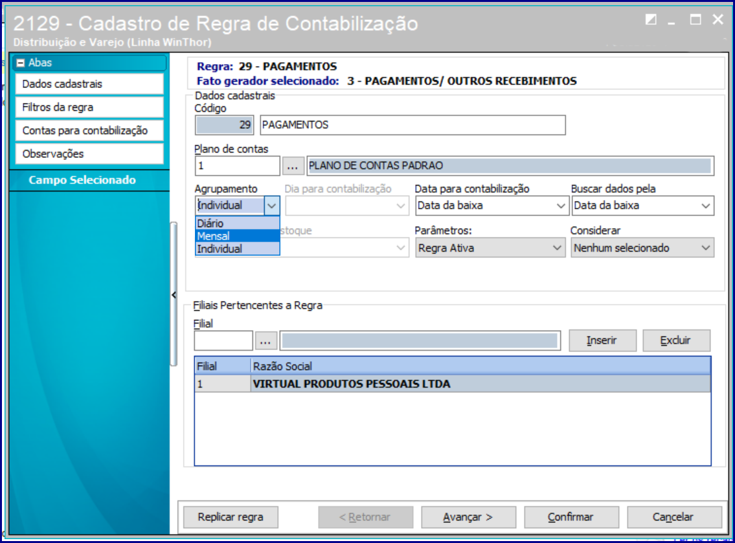Viewport: 735px width, 543px height.
Task: Open the Buscar dados pela dropdown
Action: pyautogui.click(x=642, y=206)
